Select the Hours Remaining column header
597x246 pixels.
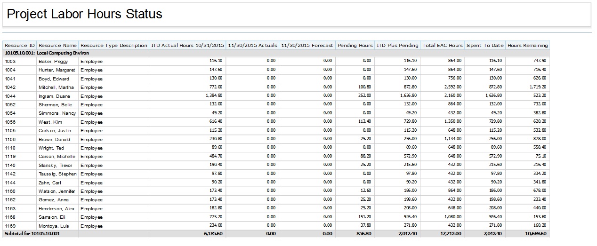click(527, 46)
